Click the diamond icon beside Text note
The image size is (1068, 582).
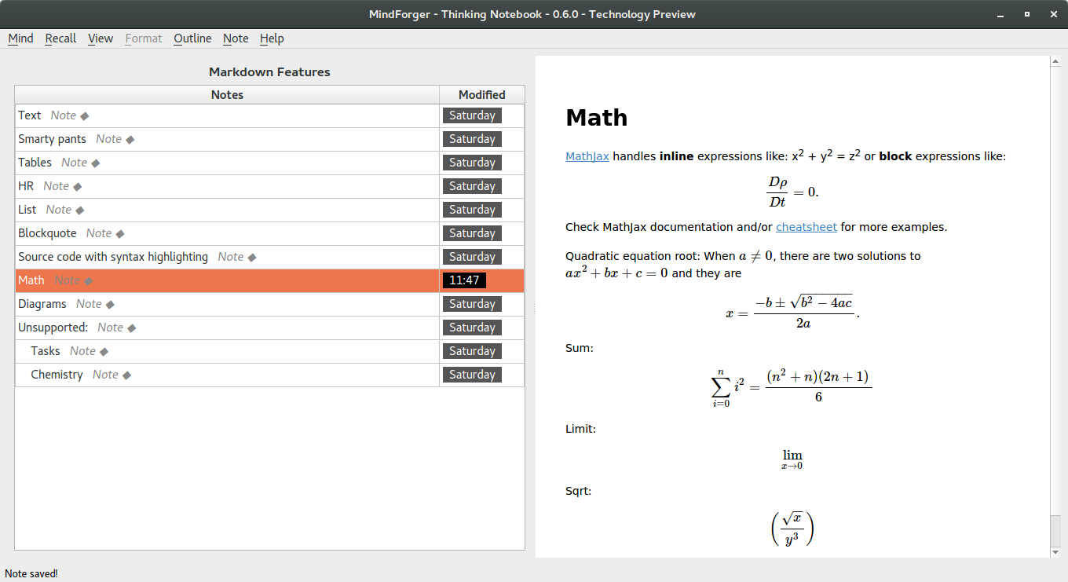pos(85,116)
